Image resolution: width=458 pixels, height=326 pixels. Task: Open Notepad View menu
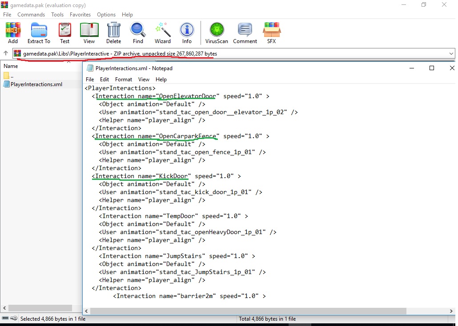(144, 80)
